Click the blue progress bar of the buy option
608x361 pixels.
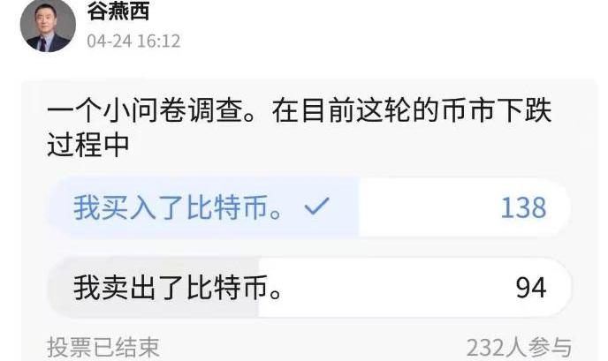pyautogui.click(x=203, y=207)
